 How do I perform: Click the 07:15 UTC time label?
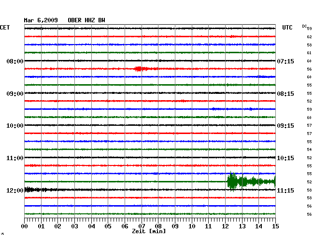tap(285, 61)
